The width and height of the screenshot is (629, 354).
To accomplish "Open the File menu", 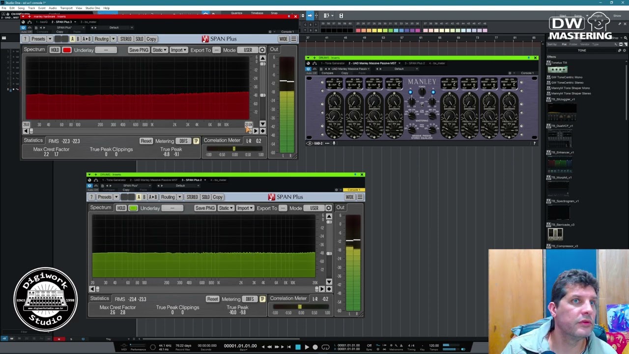I will click(4, 8).
